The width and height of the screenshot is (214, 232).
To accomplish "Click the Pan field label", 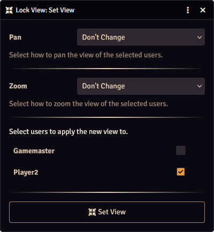I will tap(16, 38).
